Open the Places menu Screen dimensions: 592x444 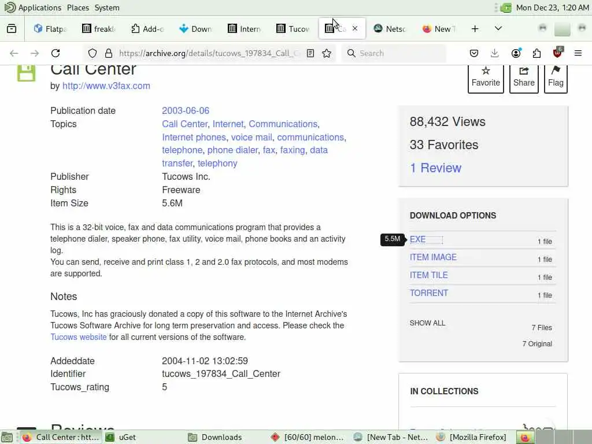[x=78, y=8]
